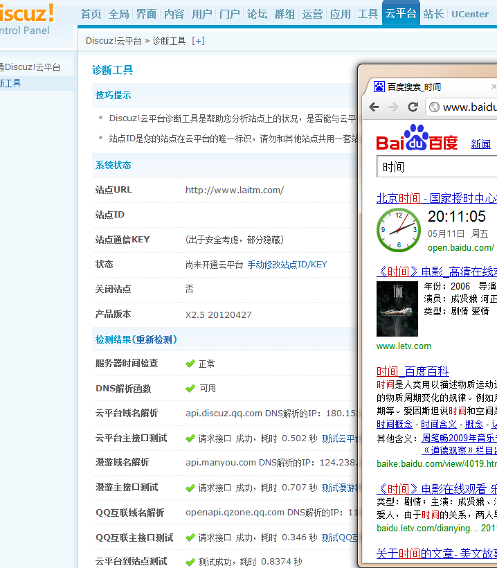Screen dimensions: 497x568
Task: Click the 重新检测 link in the 检测结果 header
Action: (x=154, y=340)
